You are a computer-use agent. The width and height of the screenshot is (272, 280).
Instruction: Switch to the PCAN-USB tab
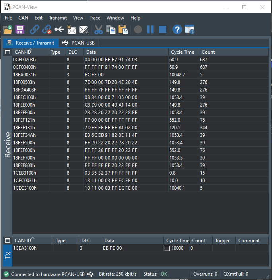(x=79, y=43)
